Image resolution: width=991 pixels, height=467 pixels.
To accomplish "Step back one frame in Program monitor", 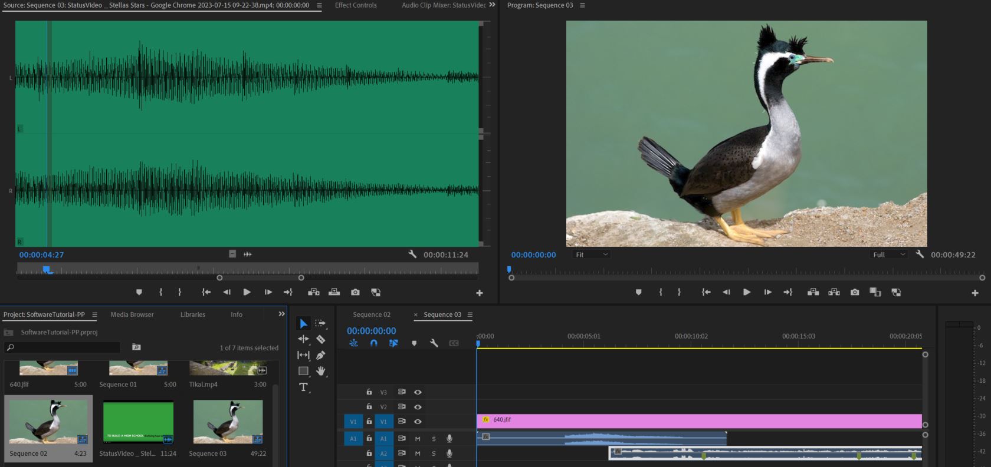I will coord(726,292).
